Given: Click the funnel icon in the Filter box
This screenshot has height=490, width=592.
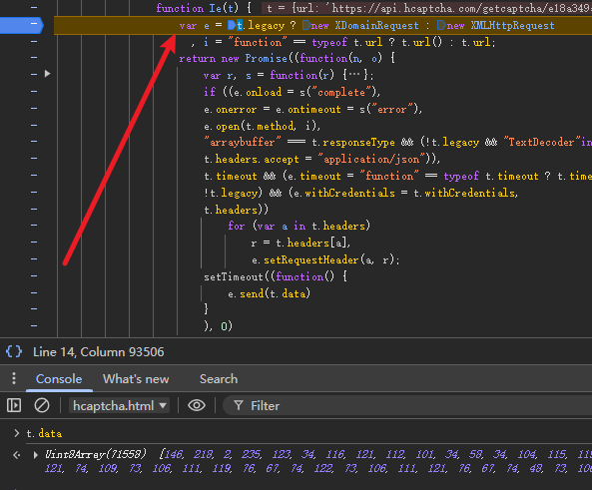Looking at the screenshot, I should [x=239, y=405].
